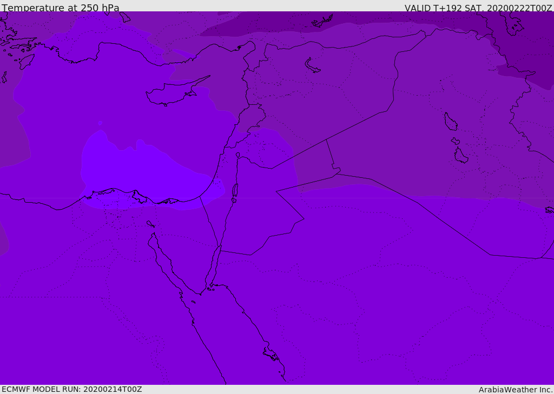Viewport: 554px width, 394px height.
Task: Click the 'ECMWF MODEL RUN: 20200214T00Z' footer text
Action: click(72, 389)
